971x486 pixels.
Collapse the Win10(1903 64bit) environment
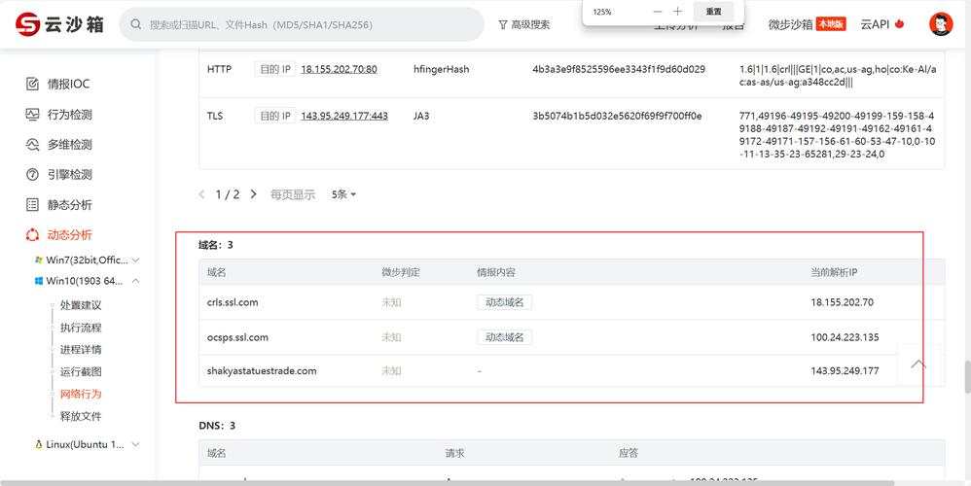point(135,281)
